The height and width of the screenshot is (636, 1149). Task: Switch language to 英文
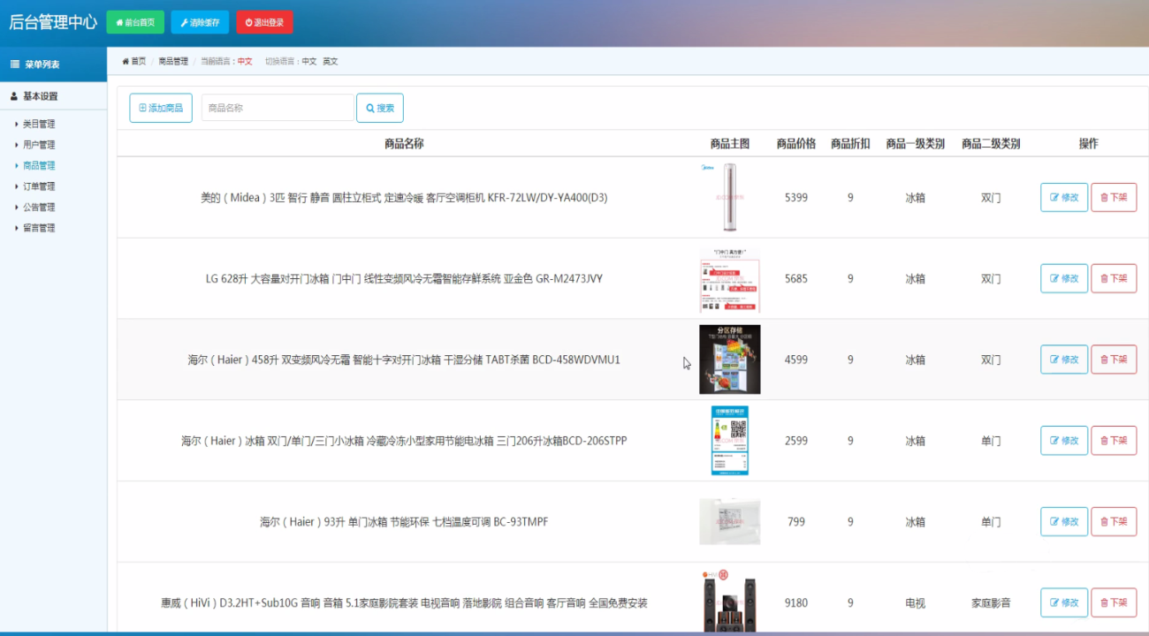(331, 62)
